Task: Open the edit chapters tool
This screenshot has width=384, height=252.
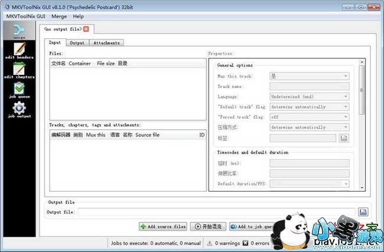Action: tap(19, 70)
